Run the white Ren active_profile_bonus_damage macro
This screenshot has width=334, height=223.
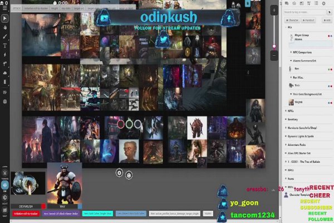pos(174,214)
